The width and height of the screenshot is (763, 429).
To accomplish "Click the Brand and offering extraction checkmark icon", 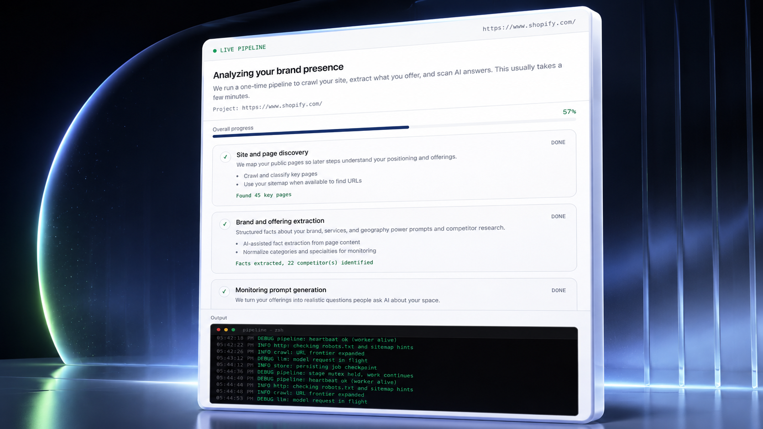I will coord(225,224).
